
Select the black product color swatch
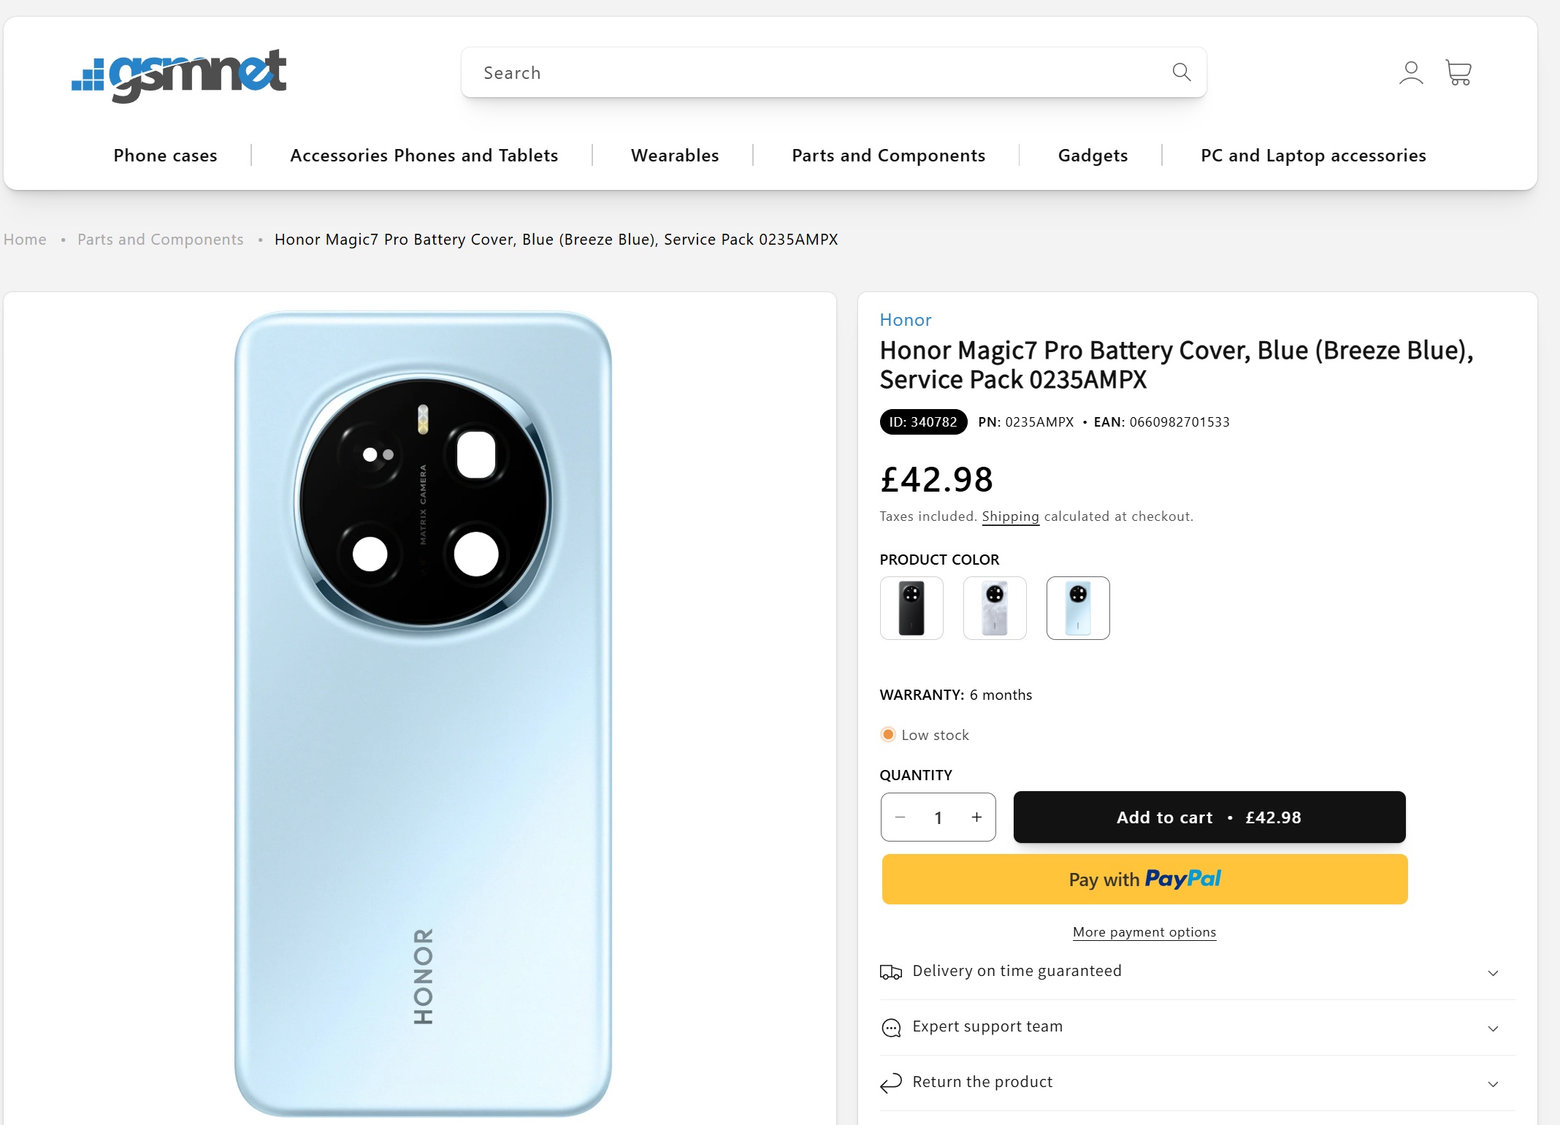pyautogui.click(x=911, y=608)
